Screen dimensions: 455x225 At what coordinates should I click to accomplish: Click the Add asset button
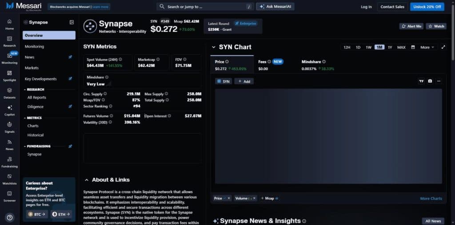(x=244, y=82)
